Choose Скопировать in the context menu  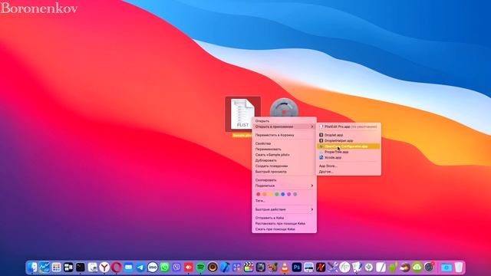point(284,180)
